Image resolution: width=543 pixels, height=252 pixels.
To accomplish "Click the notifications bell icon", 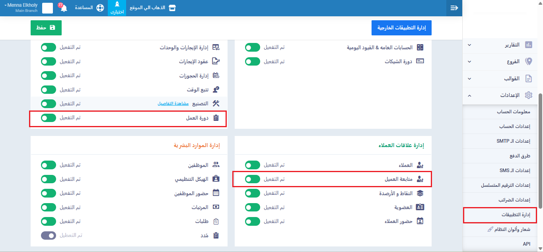I will point(64,8).
